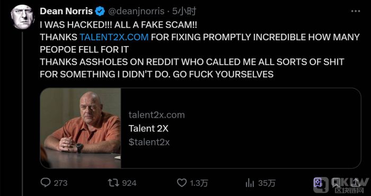Open the three-dot more options menu
The image size is (371, 196).
[x=356, y=11]
